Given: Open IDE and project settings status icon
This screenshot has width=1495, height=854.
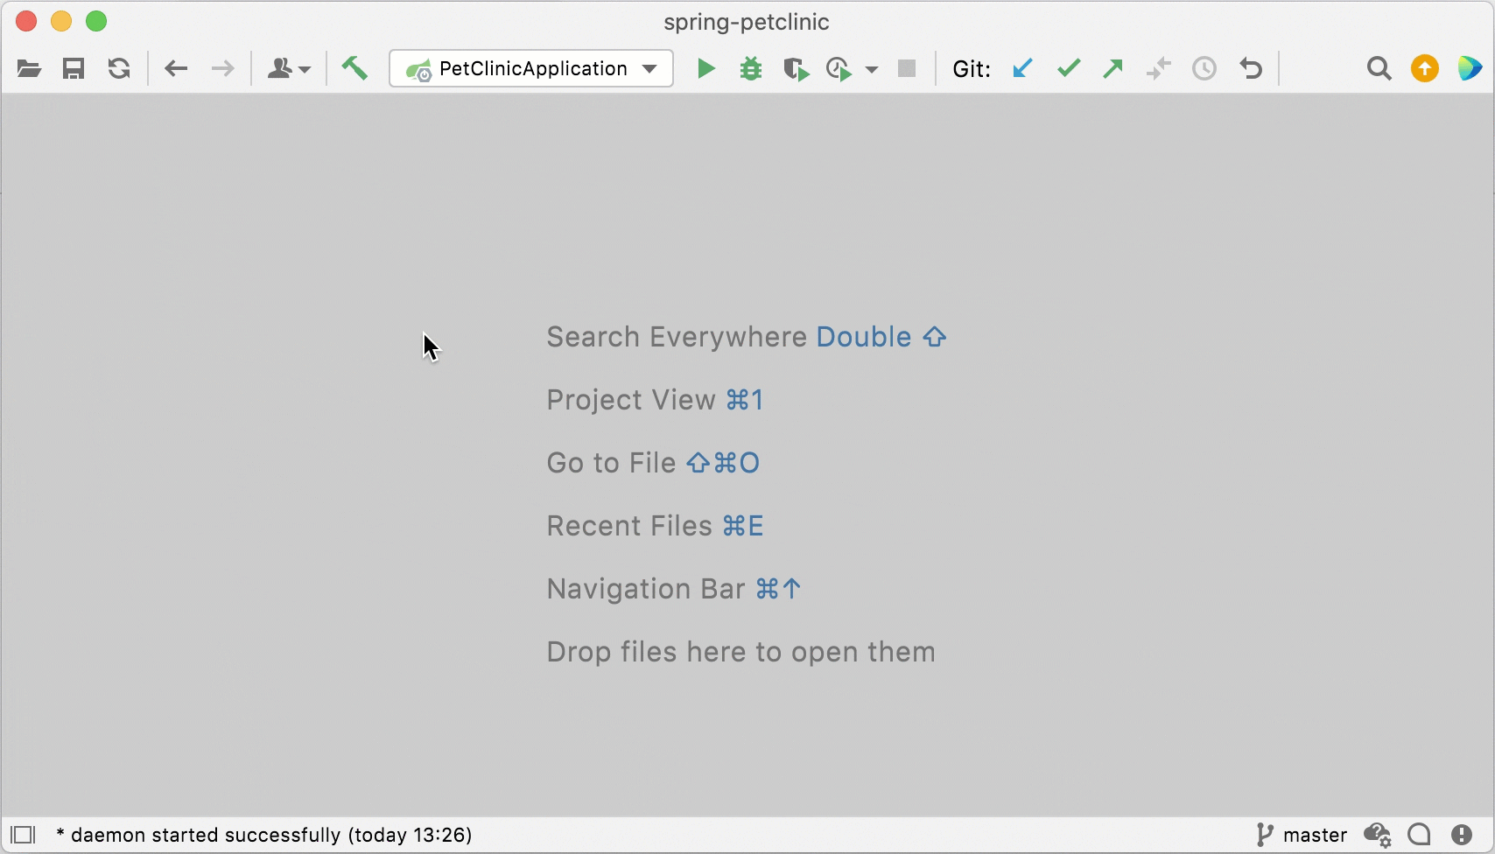Looking at the screenshot, I should pos(1378,835).
